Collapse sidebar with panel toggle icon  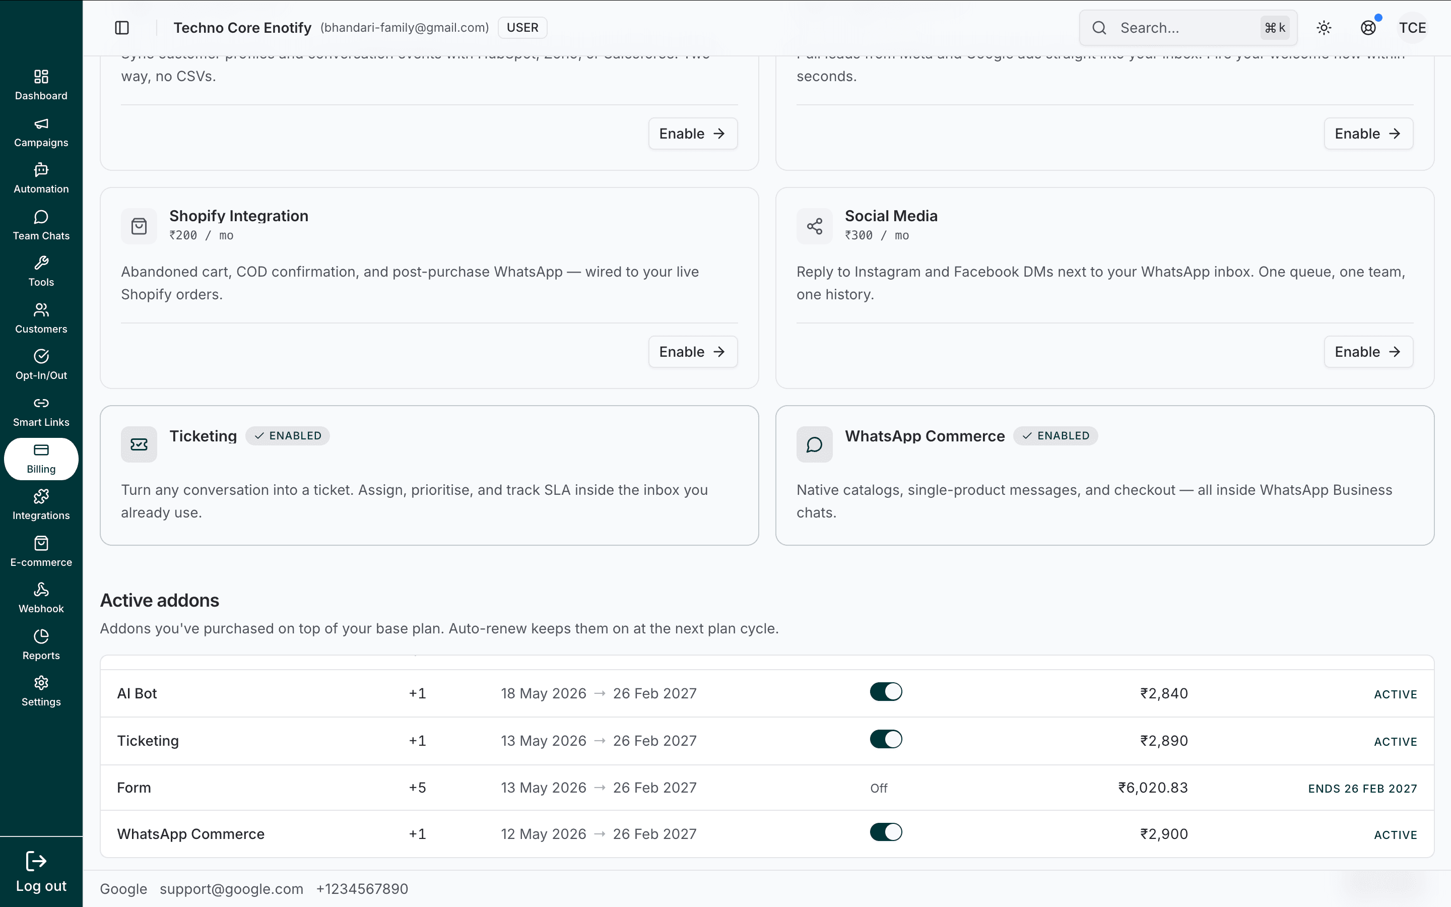pyautogui.click(x=122, y=28)
